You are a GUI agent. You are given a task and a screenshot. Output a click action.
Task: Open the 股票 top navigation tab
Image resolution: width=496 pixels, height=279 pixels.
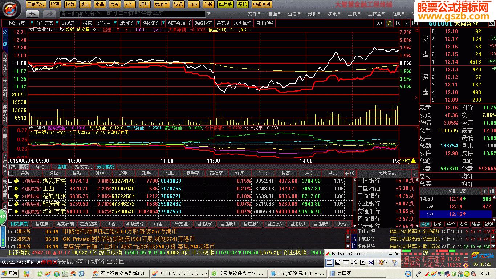(x=55, y=4)
